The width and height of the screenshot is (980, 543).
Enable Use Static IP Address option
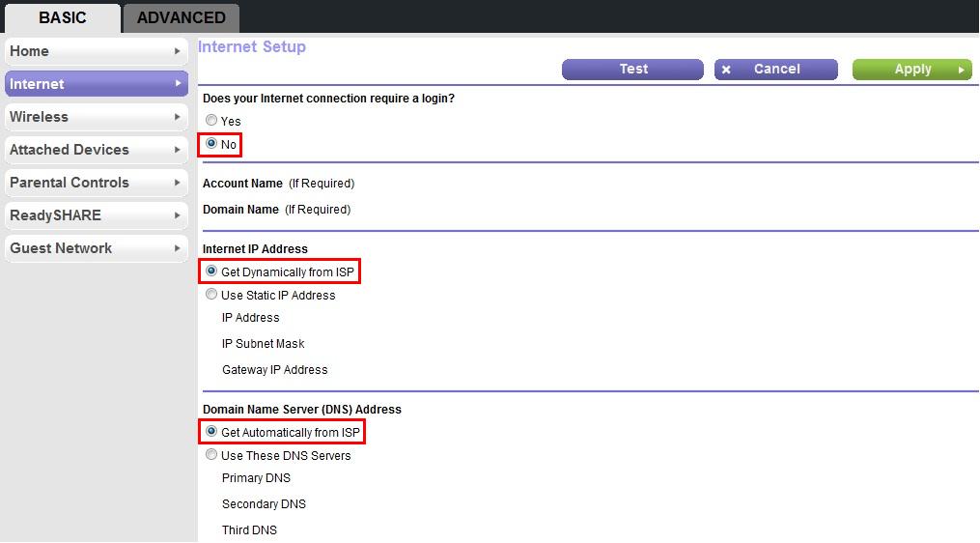211,296
